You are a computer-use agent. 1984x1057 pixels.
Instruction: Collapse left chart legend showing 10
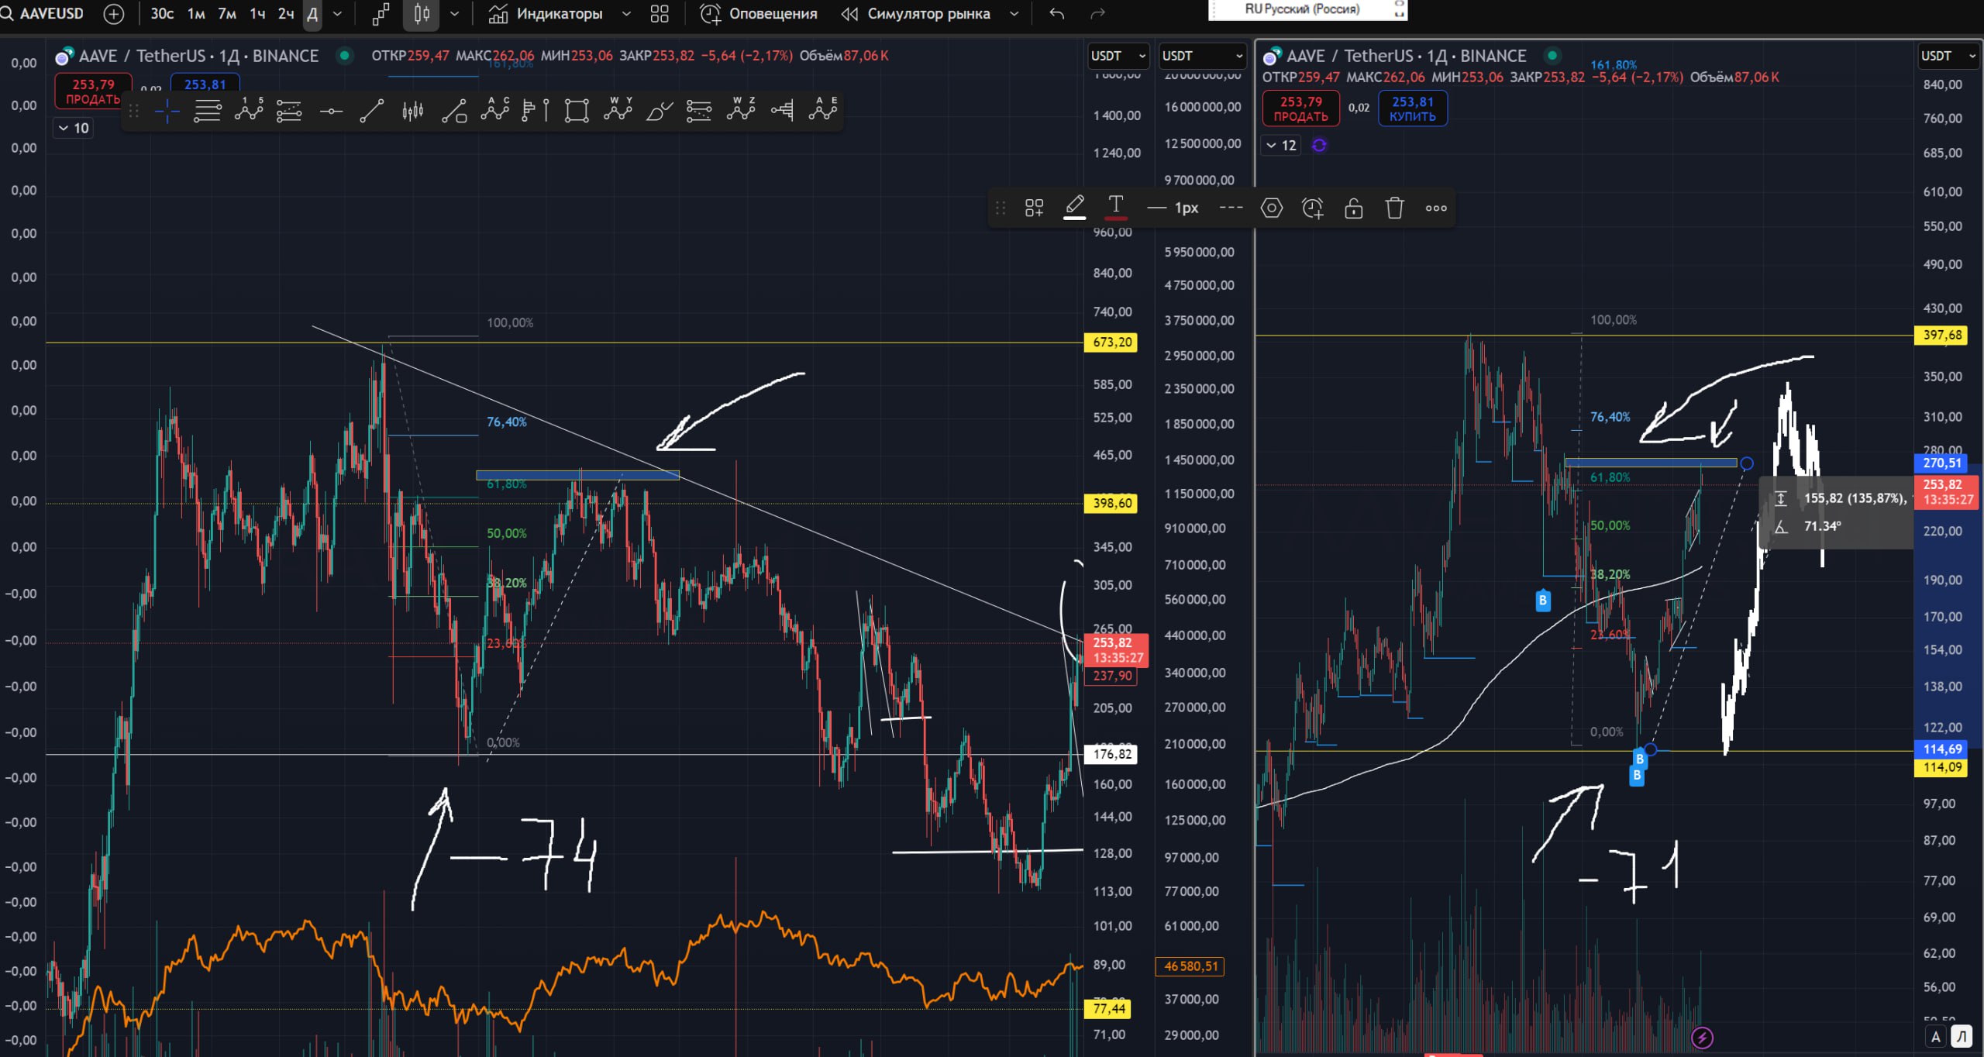(x=74, y=128)
